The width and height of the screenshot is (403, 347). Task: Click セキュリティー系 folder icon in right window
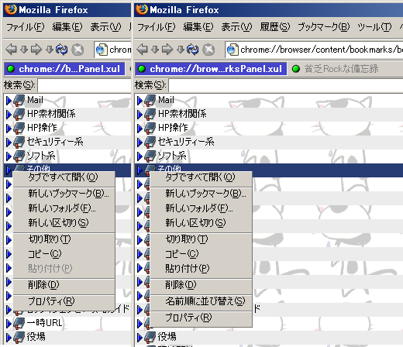[x=150, y=143]
